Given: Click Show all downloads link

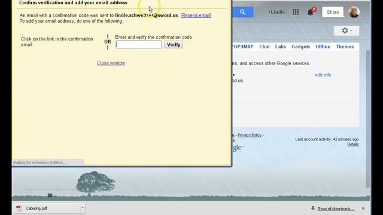Looking at the screenshot, I should click(336, 208).
